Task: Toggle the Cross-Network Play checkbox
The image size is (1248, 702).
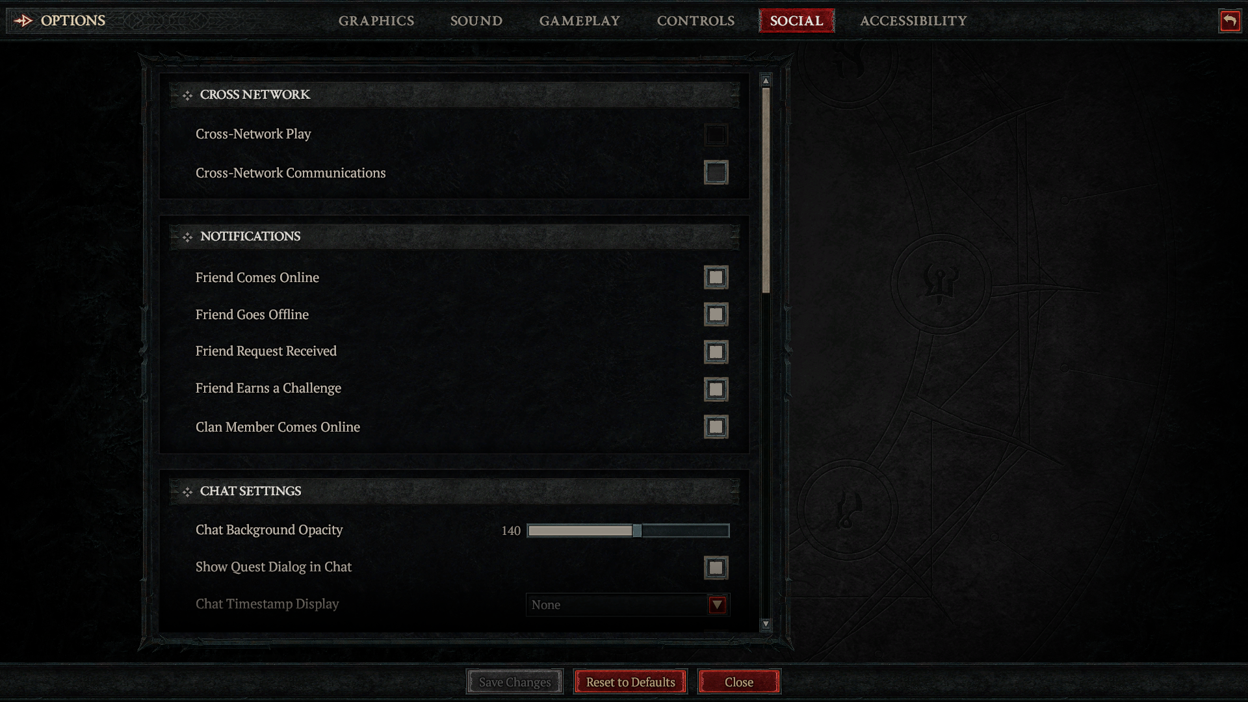Action: 716,133
